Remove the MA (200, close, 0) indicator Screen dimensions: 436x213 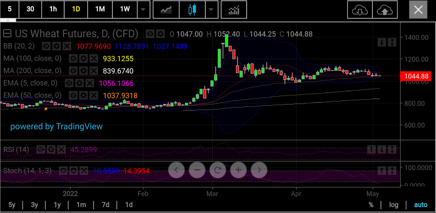pyautogui.click(x=94, y=71)
